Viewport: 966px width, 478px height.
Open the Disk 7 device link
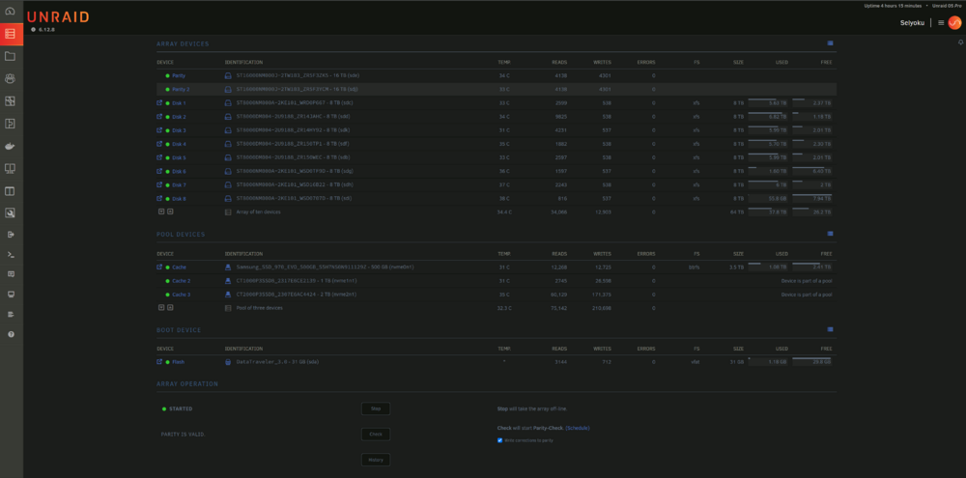tap(180, 184)
